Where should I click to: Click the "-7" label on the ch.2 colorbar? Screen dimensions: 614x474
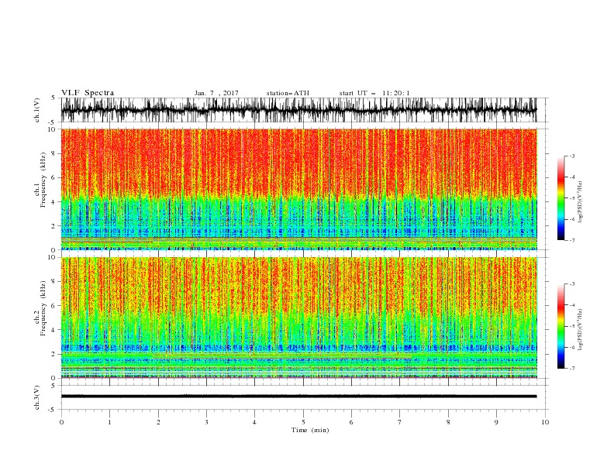pyautogui.click(x=571, y=369)
